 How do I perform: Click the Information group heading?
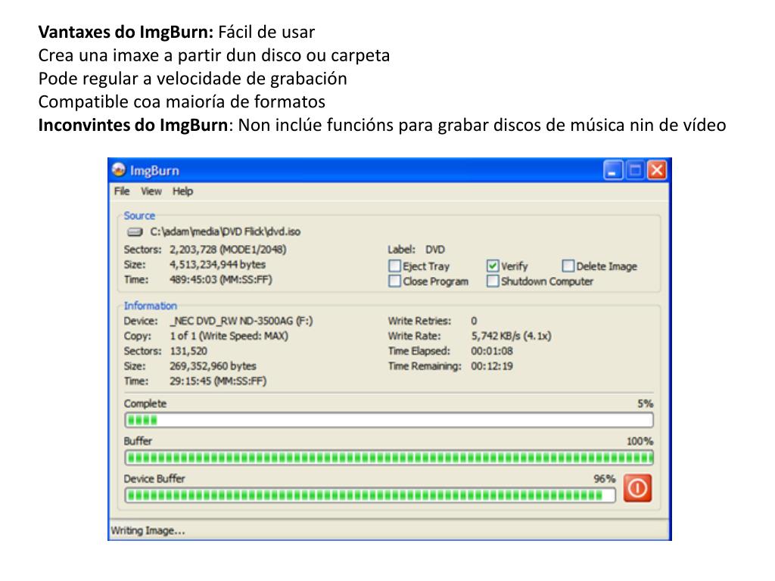click(151, 306)
